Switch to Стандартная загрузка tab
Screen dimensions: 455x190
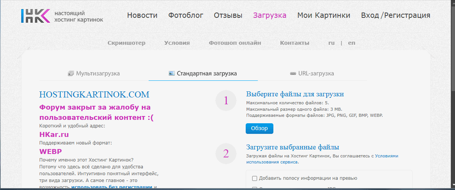click(203, 74)
